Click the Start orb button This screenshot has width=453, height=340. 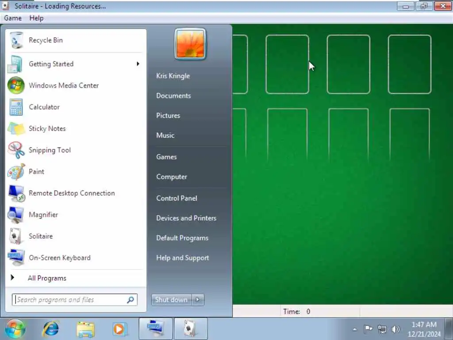click(x=15, y=329)
